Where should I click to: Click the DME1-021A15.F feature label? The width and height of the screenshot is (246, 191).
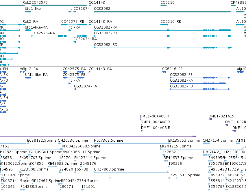223,116
